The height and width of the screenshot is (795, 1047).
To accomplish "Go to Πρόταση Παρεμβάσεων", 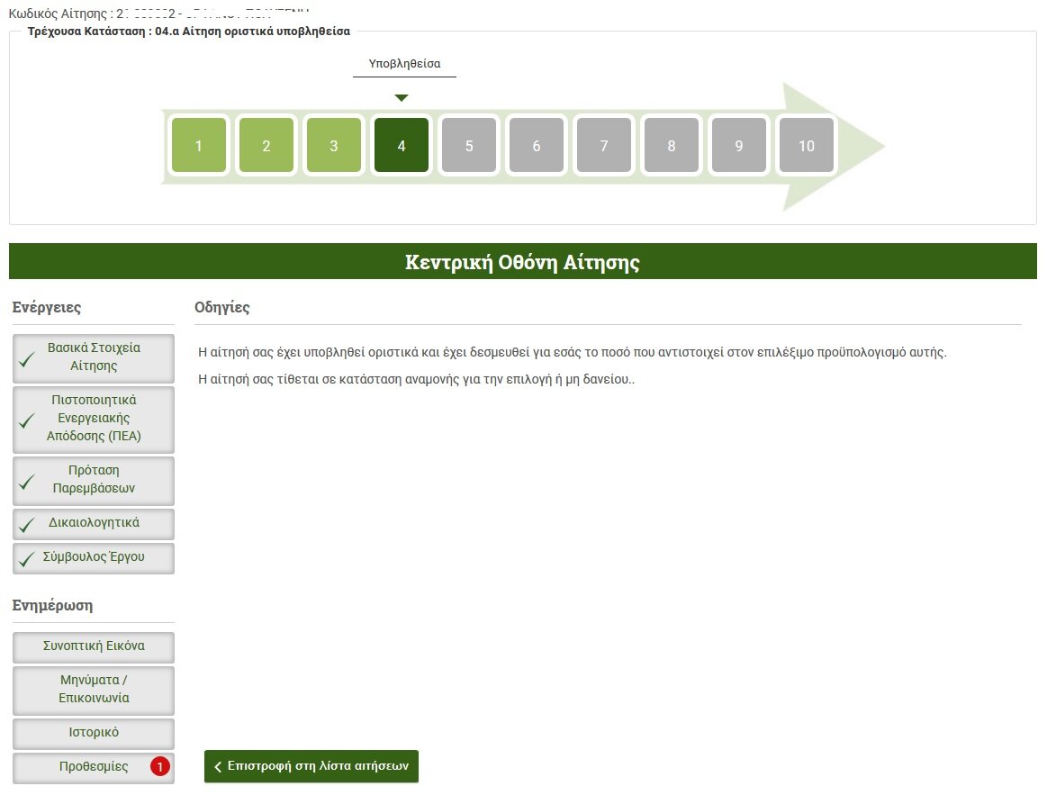I will coord(94,480).
